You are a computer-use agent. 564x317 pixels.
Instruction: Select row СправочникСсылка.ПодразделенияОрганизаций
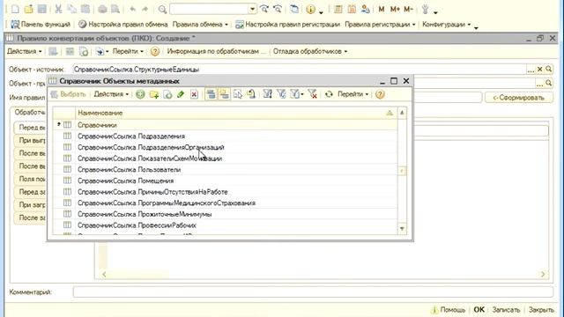click(226, 147)
